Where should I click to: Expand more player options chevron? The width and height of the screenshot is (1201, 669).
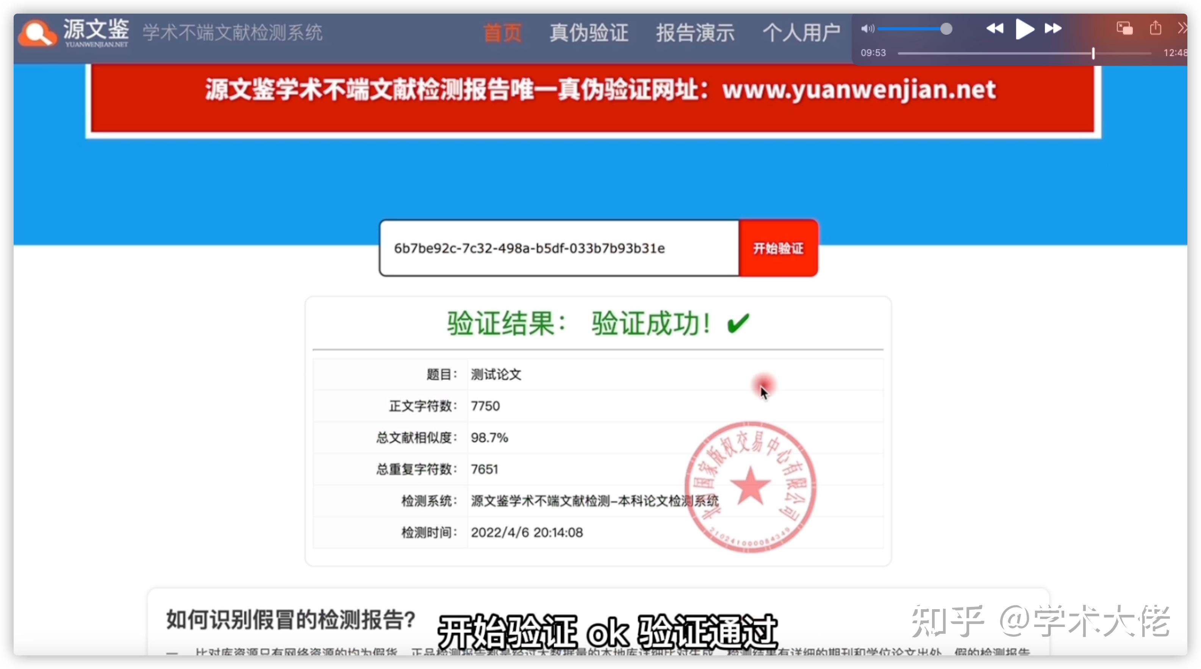tap(1182, 28)
